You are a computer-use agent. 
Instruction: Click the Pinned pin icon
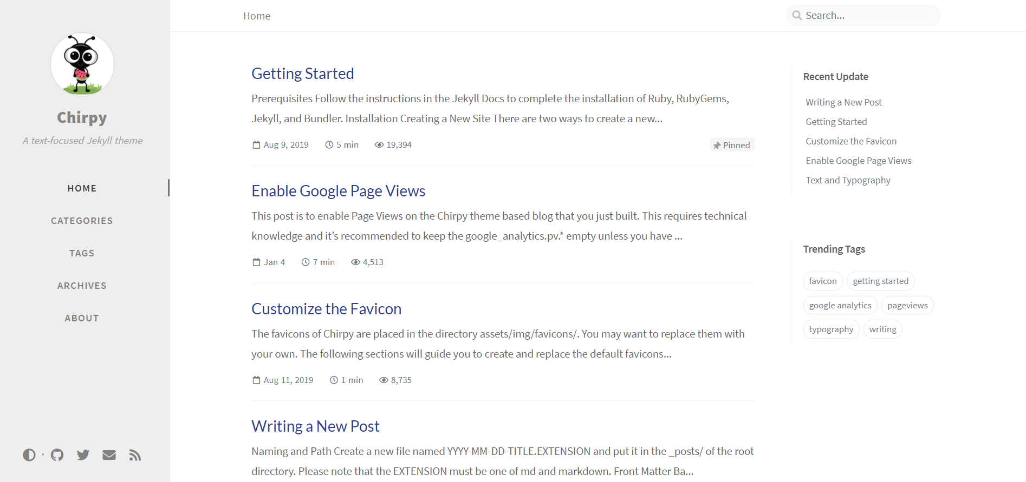717,146
